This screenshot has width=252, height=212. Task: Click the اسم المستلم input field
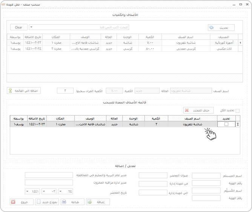[x=206, y=175]
